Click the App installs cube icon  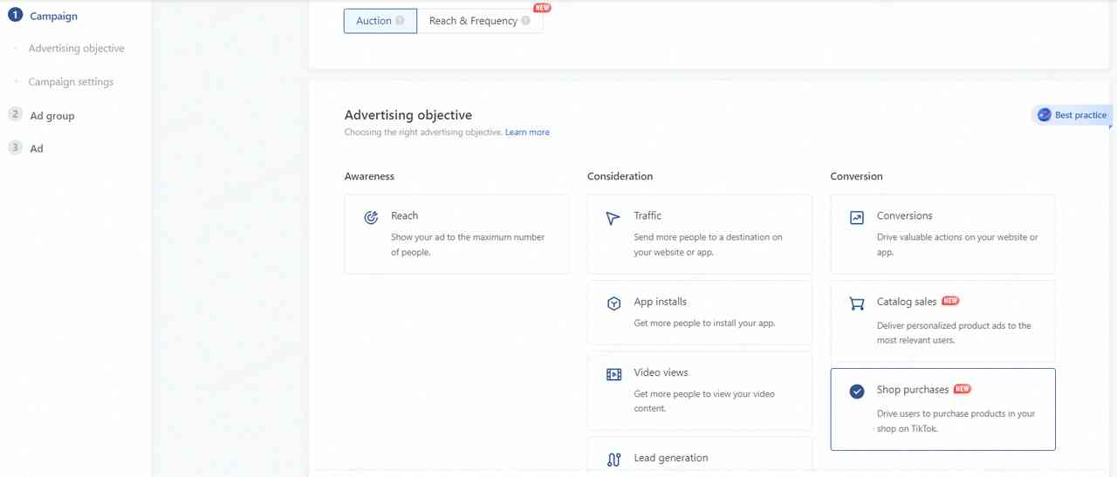pyautogui.click(x=613, y=303)
